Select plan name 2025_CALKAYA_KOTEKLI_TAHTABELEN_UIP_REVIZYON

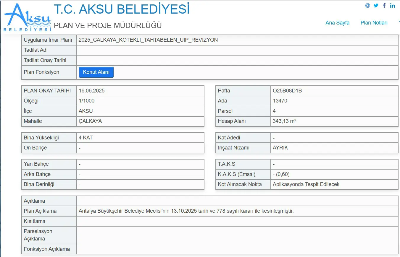(x=148, y=40)
